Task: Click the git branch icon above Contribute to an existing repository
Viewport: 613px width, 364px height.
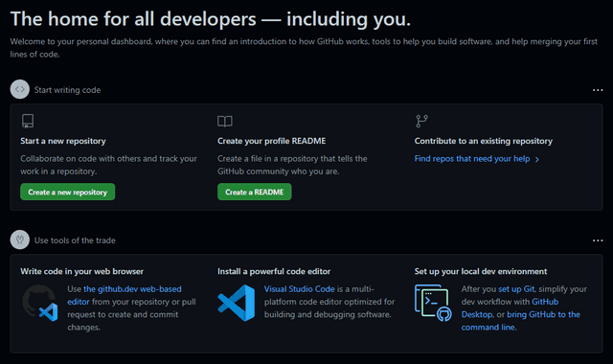Action: pos(421,122)
